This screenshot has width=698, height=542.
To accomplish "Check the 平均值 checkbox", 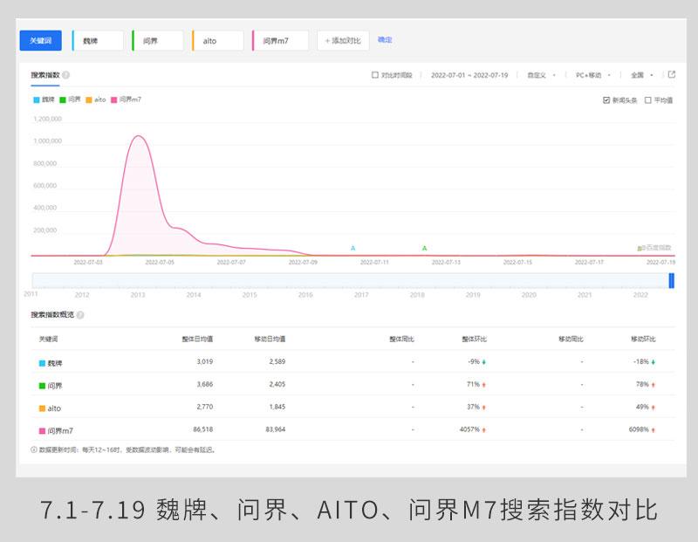I will tap(648, 100).
